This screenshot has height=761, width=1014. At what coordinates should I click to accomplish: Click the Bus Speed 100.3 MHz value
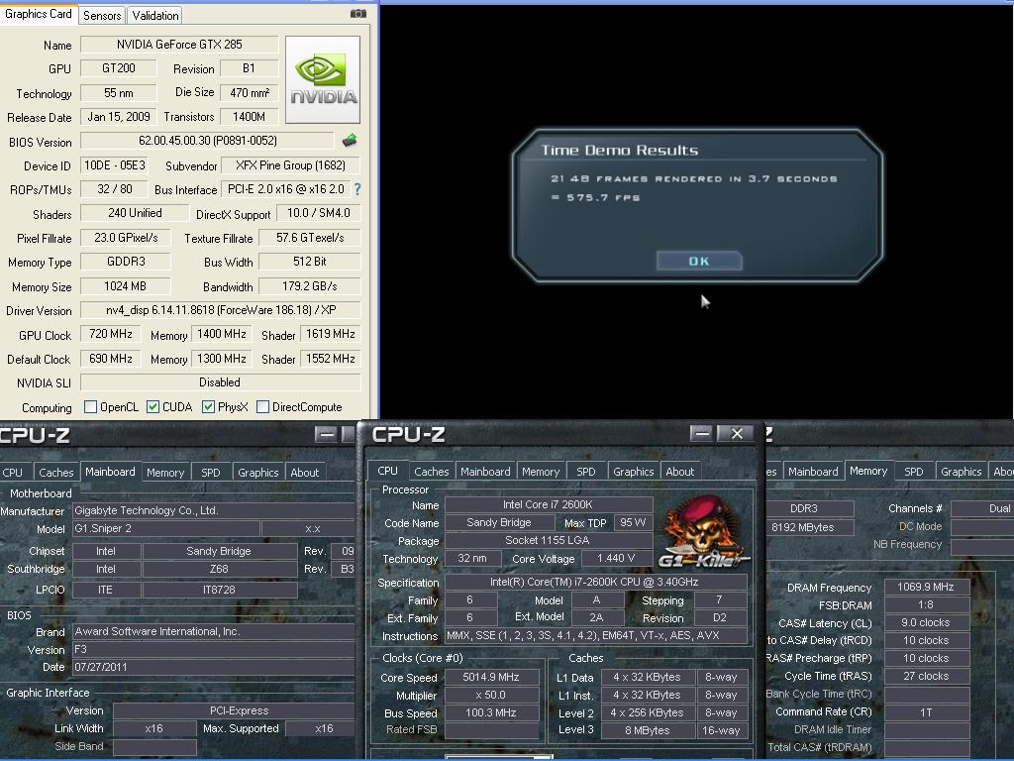(491, 712)
